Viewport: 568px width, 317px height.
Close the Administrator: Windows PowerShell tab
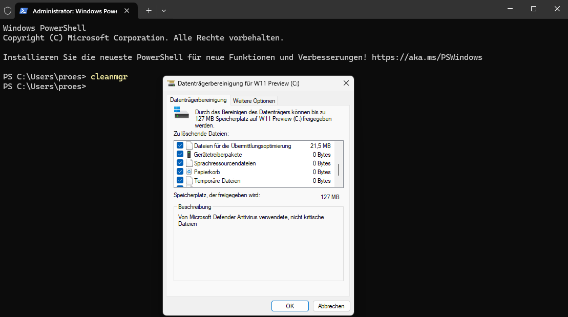coord(127,11)
